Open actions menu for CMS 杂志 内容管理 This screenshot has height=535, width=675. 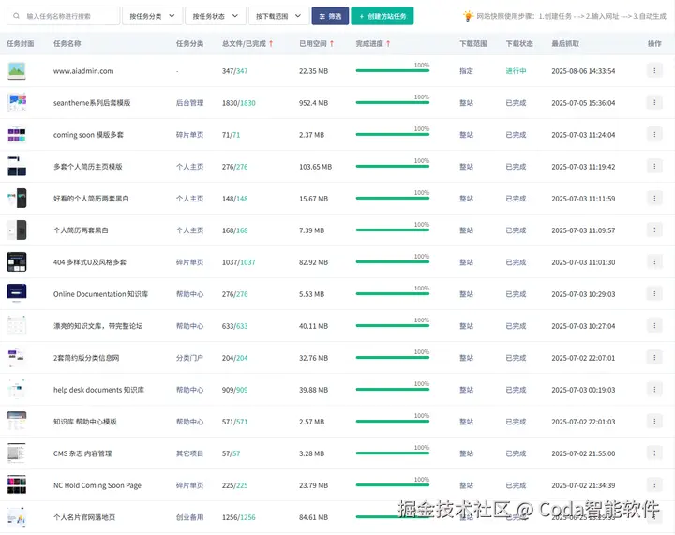(654, 453)
